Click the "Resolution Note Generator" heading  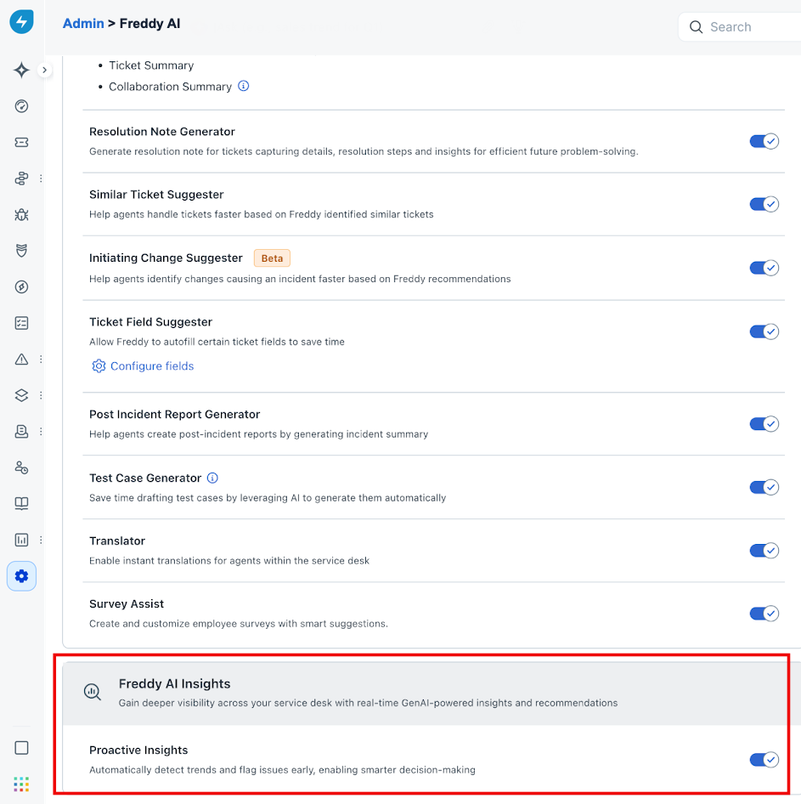(x=162, y=132)
